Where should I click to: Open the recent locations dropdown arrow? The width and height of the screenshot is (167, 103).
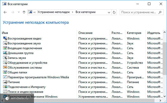(x=19, y=12)
